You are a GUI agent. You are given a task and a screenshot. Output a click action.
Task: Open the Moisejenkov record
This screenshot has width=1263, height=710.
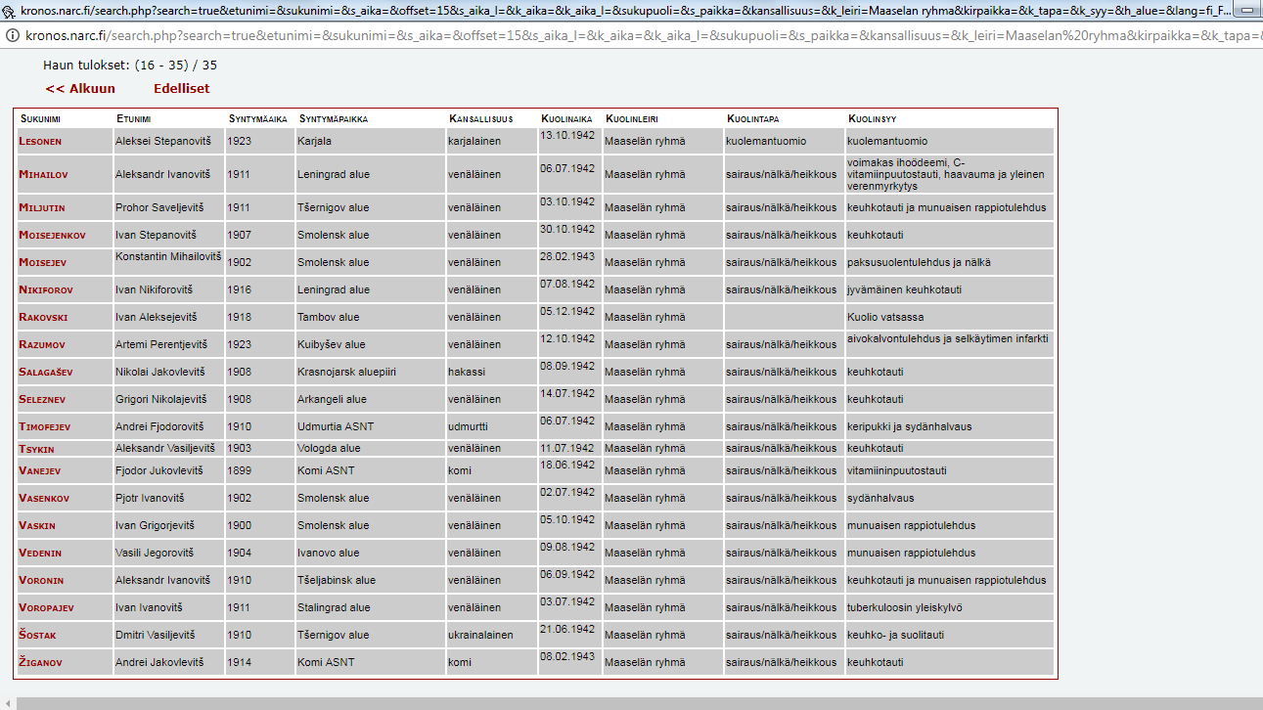click(x=52, y=236)
